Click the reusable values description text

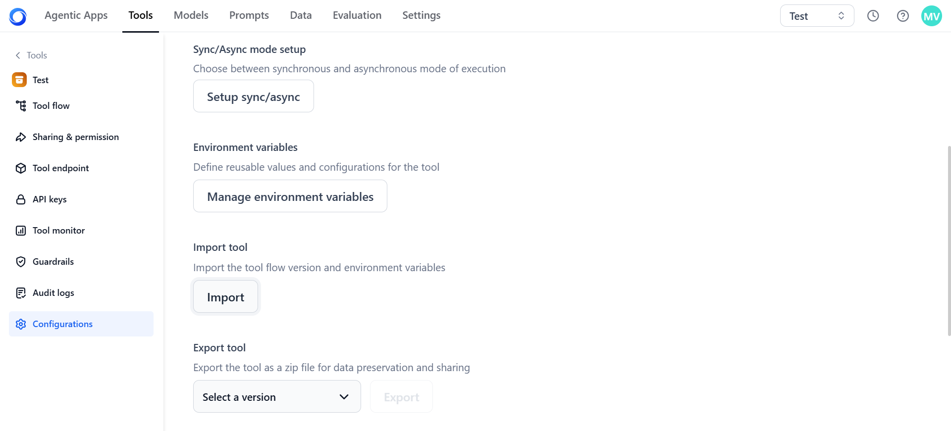[316, 167]
